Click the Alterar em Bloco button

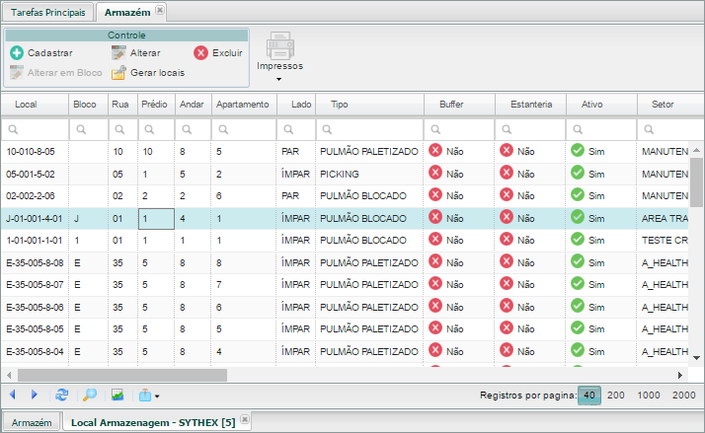pos(56,73)
